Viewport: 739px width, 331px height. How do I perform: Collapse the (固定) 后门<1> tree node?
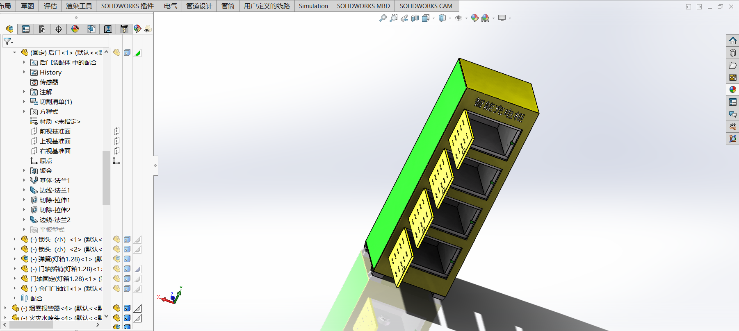click(14, 52)
